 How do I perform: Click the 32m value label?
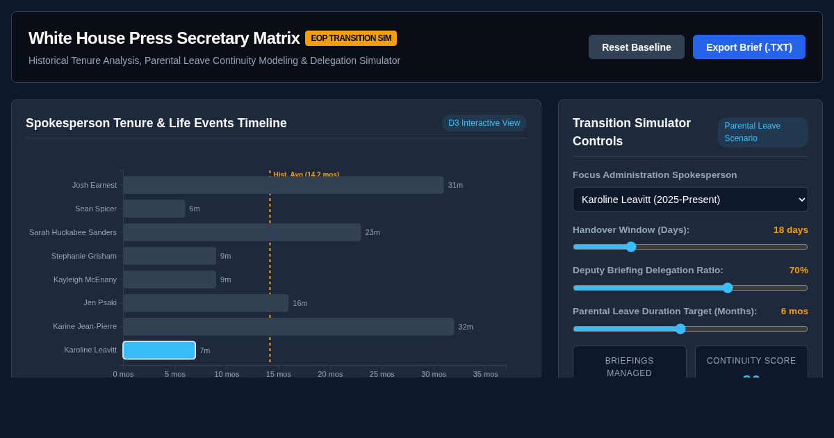[466, 327]
